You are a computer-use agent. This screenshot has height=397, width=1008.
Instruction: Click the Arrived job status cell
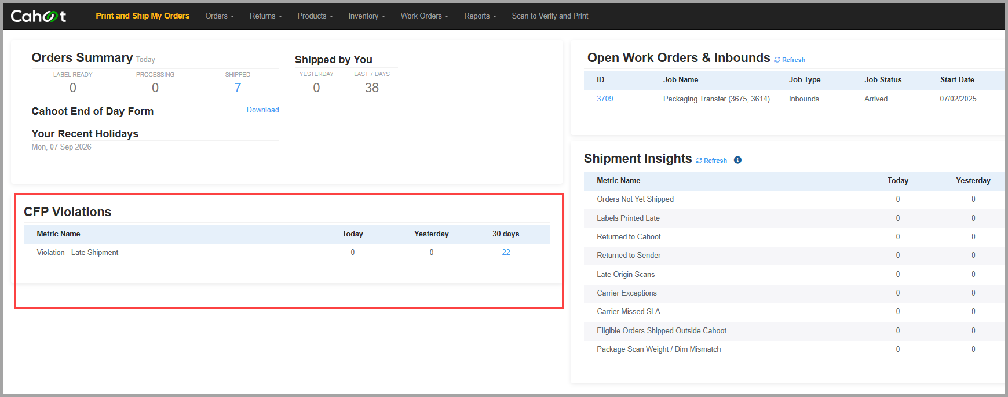click(876, 99)
